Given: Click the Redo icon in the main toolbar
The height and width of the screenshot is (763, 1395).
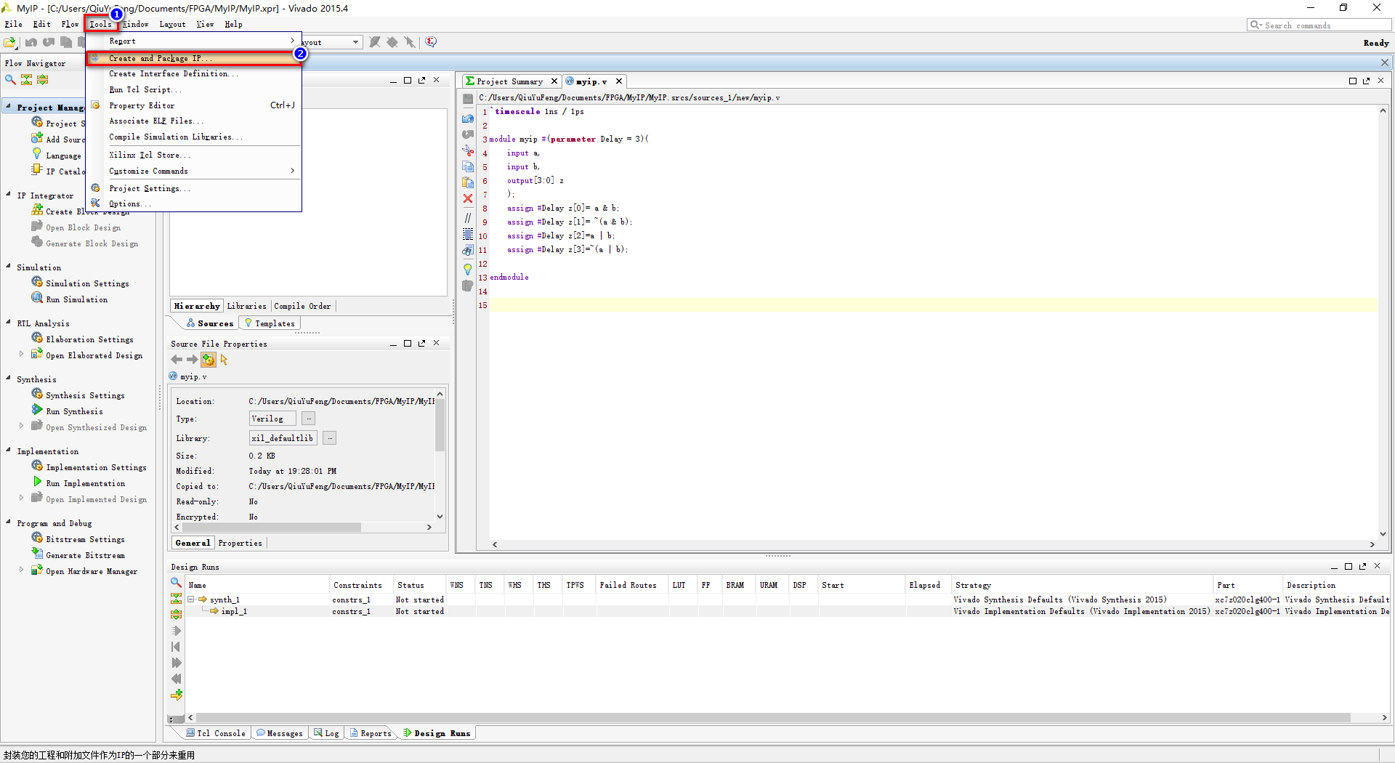Looking at the screenshot, I should [49, 42].
